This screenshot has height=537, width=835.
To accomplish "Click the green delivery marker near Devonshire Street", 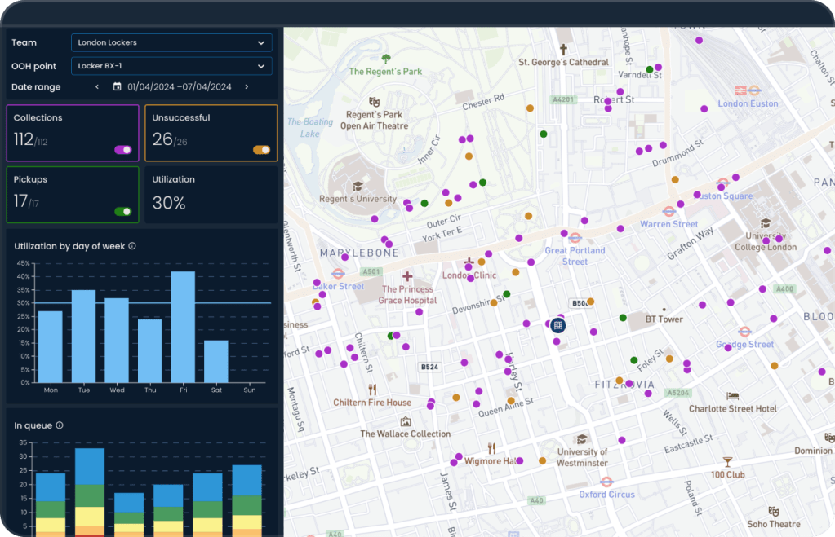I will (506, 294).
